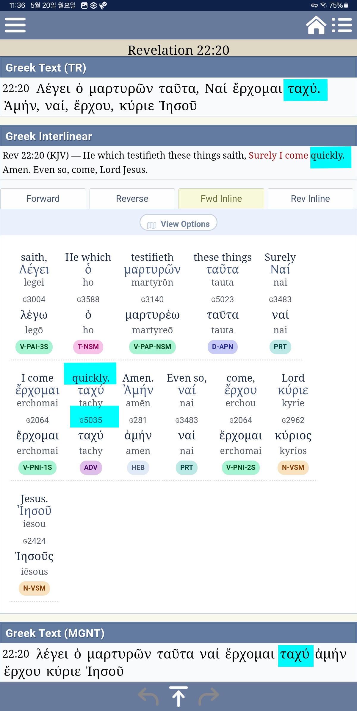Open the list menu icon

(342, 25)
